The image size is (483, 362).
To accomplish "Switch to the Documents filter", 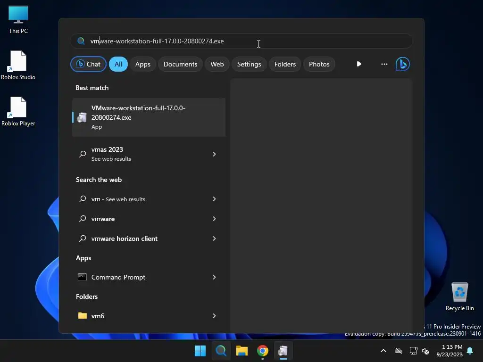I will pyautogui.click(x=180, y=64).
